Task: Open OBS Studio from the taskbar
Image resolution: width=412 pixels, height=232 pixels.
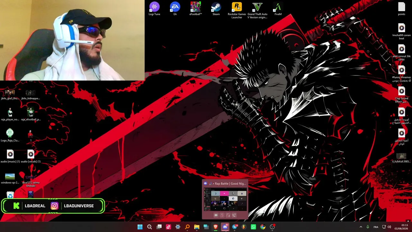Action: click(272, 227)
